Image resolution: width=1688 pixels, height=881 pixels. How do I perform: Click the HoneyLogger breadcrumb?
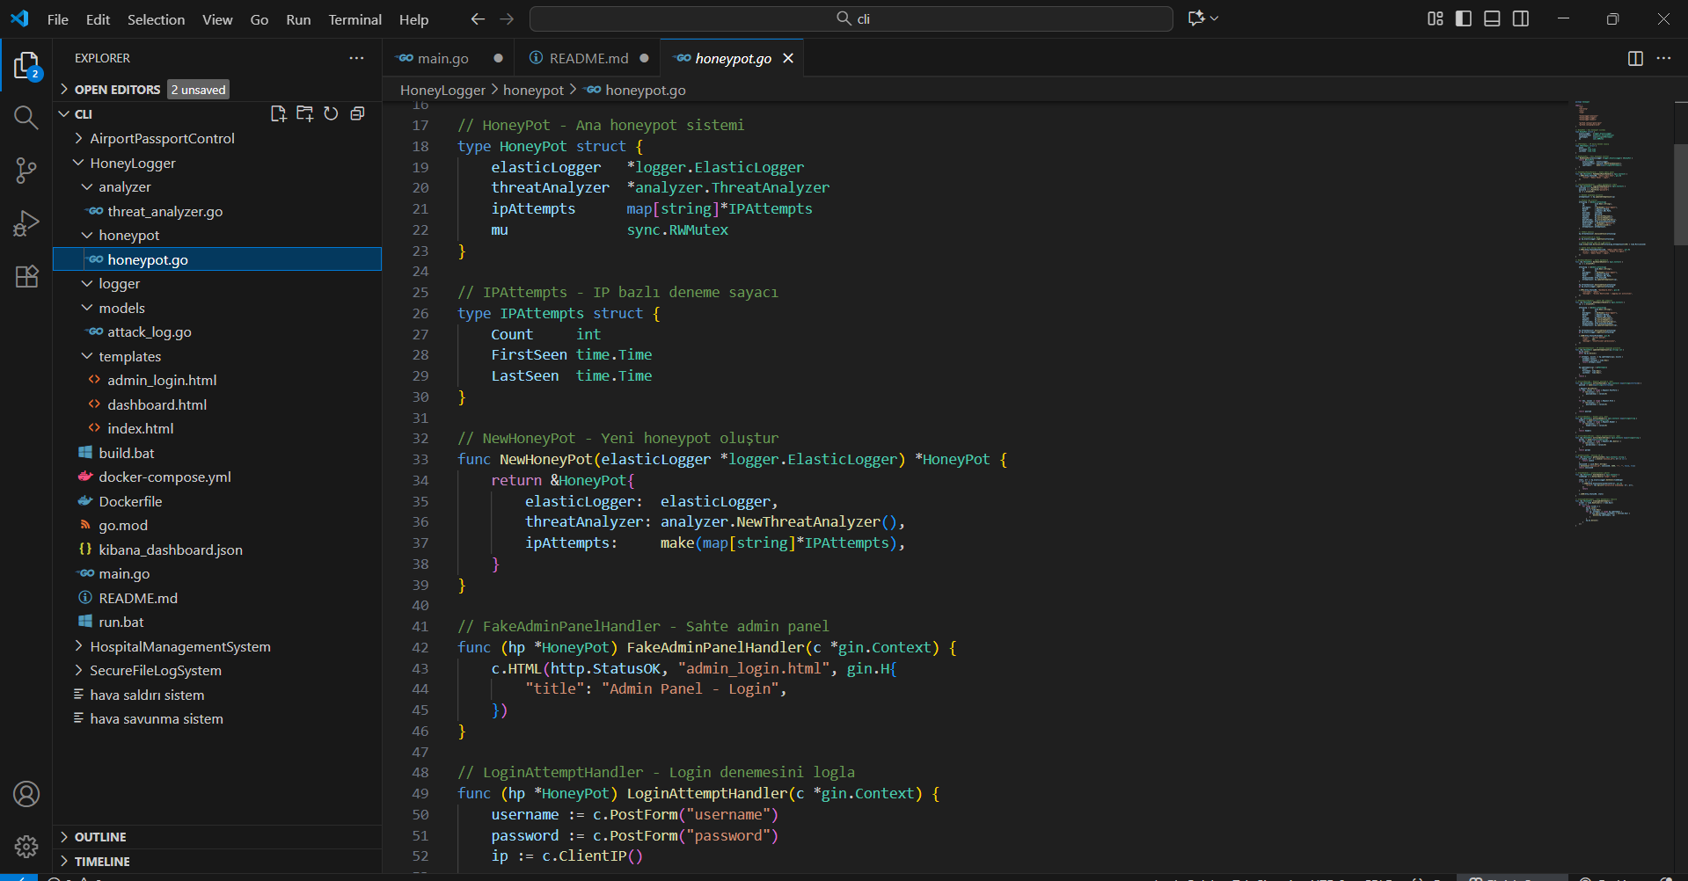(442, 90)
